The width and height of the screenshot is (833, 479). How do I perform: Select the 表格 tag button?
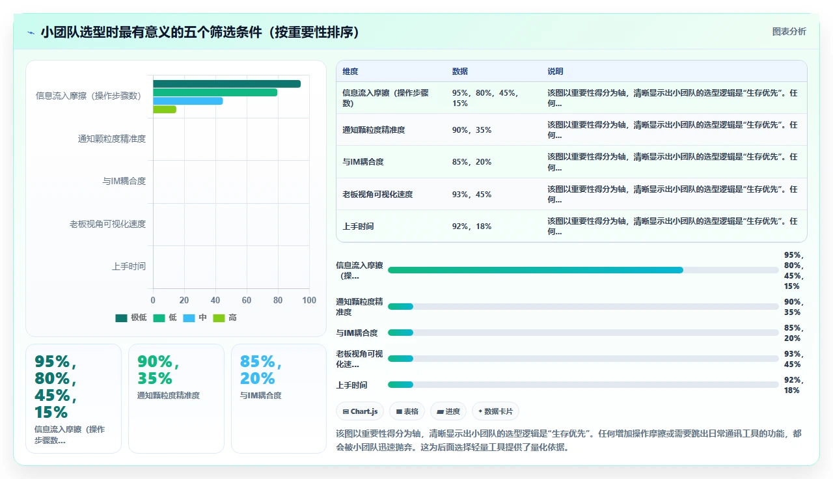pyautogui.click(x=407, y=411)
